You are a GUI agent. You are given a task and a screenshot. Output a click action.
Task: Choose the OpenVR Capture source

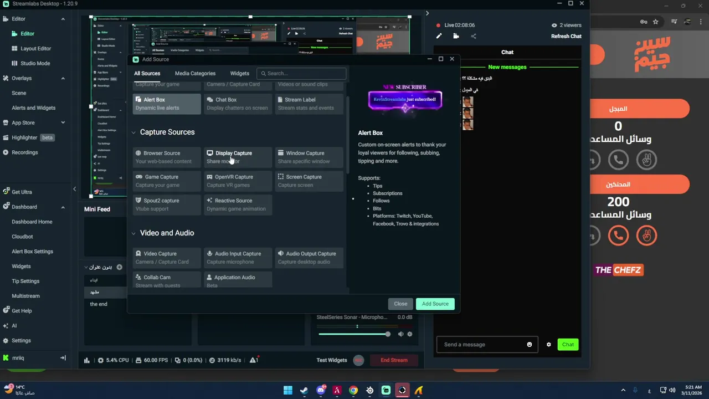click(x=238, y=181)
